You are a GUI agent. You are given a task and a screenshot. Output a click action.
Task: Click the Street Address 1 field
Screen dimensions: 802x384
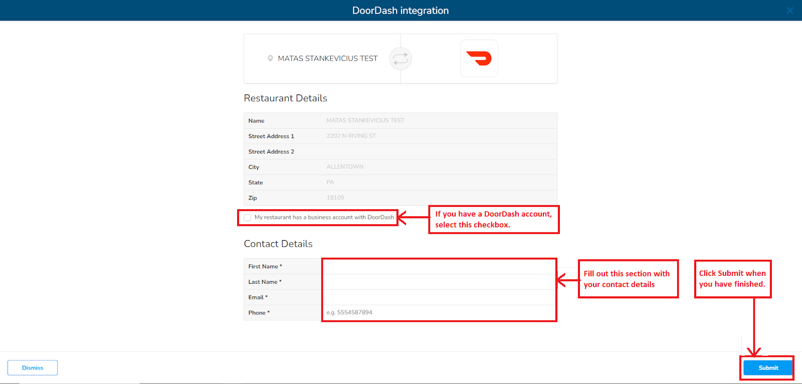point(439,136)
